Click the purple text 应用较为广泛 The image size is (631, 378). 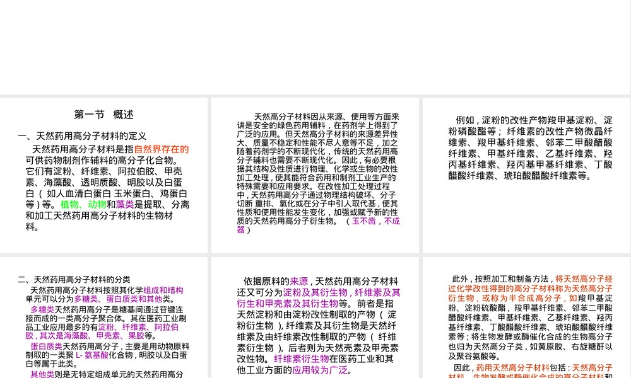coord(320,370)
